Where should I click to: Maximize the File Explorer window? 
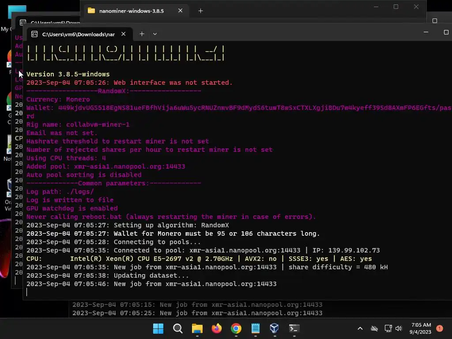(396, 7)
